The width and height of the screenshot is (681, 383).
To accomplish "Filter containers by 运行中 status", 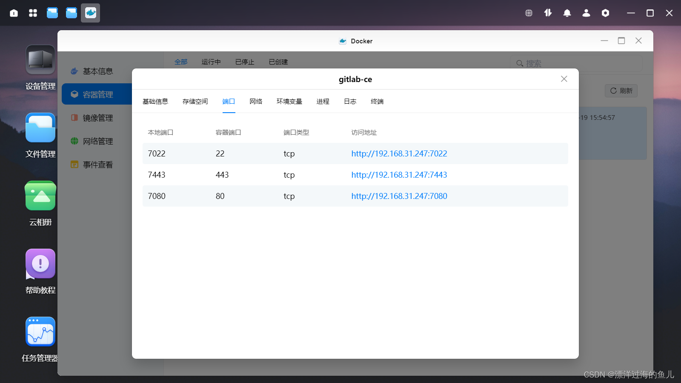I will [x=211, y=62].
